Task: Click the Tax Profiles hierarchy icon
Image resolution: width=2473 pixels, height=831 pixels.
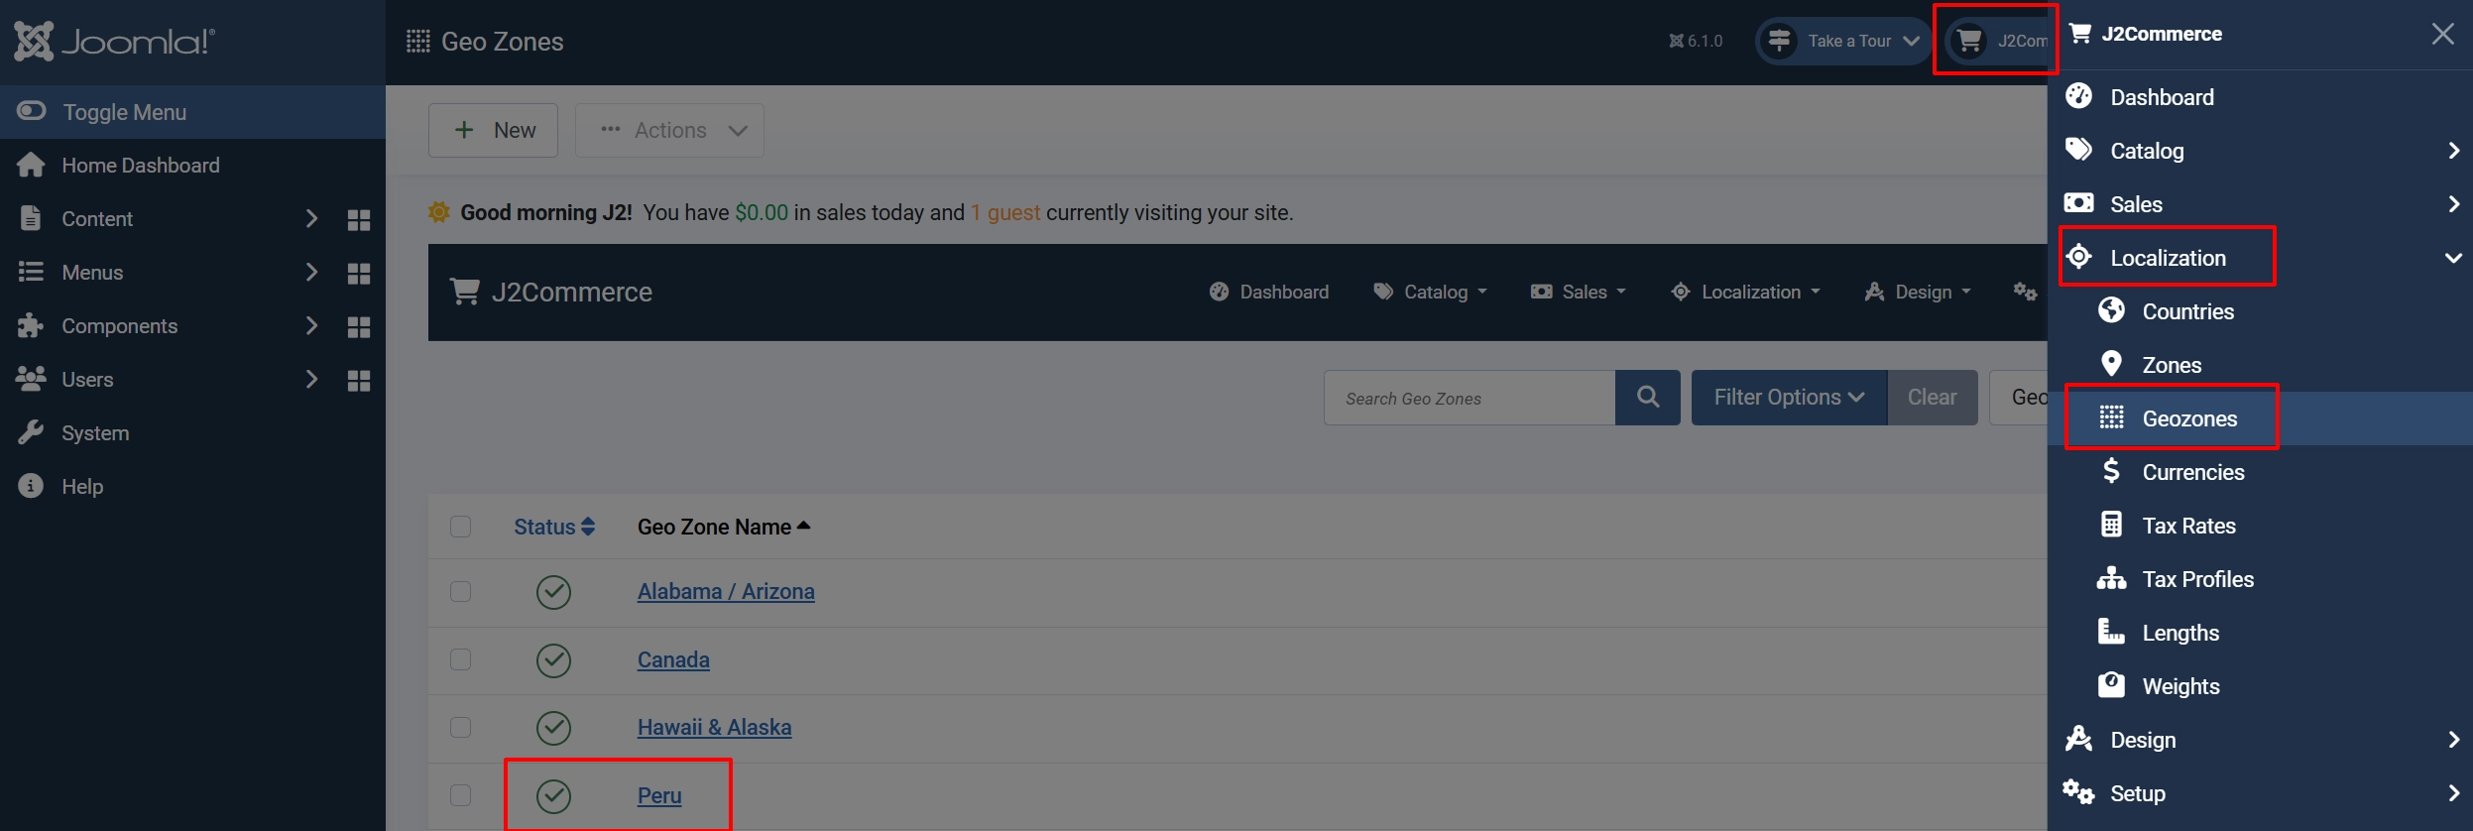Action: pyautogui.click(x=2111, y=578)
